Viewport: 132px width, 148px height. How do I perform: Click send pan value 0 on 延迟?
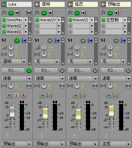click(83, 54)
